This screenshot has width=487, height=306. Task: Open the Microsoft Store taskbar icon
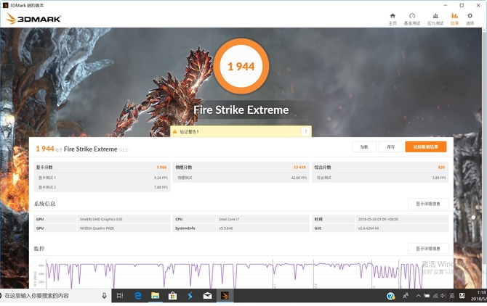coord(172,296)
